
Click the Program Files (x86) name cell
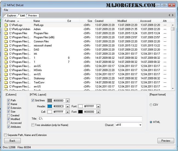[x=44, y=37]
